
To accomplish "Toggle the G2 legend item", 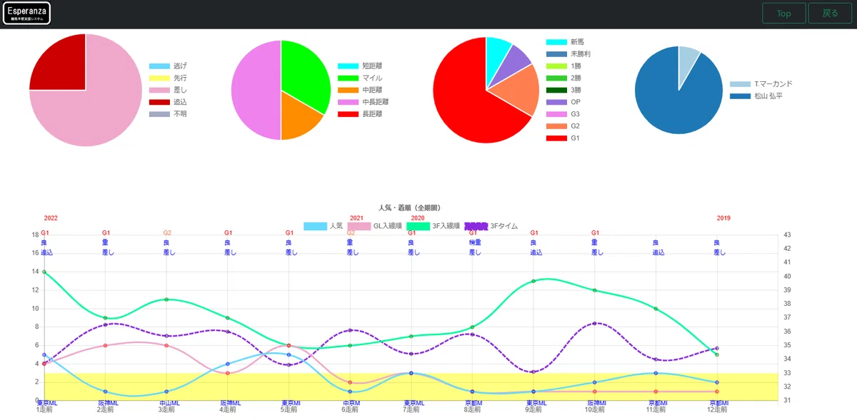I will point(563,126).
